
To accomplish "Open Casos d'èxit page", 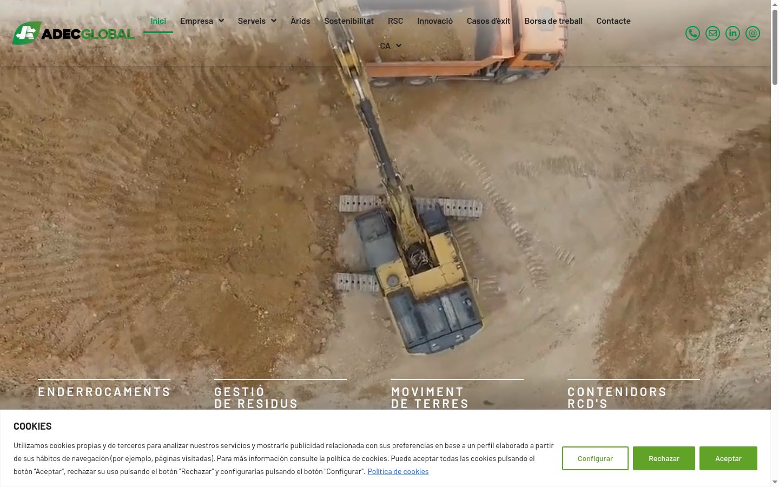I will click(488, 21).
